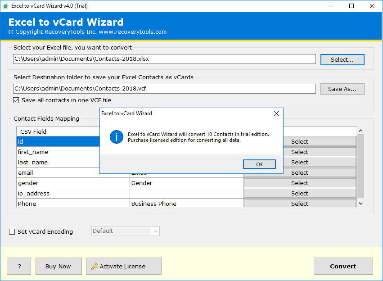Click the app icon in title bar
The image size is (383, 281).
coord(5,6)
